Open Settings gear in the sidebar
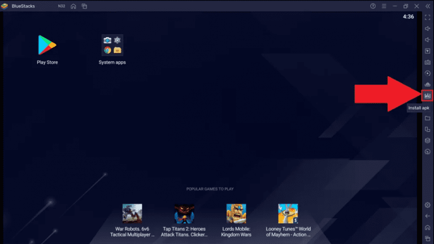Screen dimensions: 434x244 tap(428, 205)
